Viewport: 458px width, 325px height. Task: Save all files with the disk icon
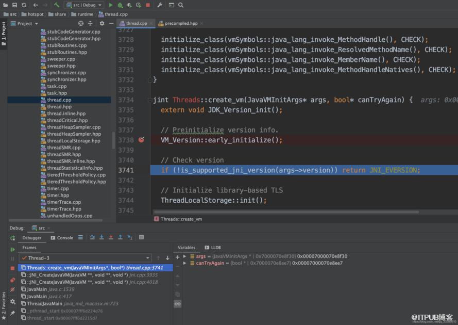14,5
